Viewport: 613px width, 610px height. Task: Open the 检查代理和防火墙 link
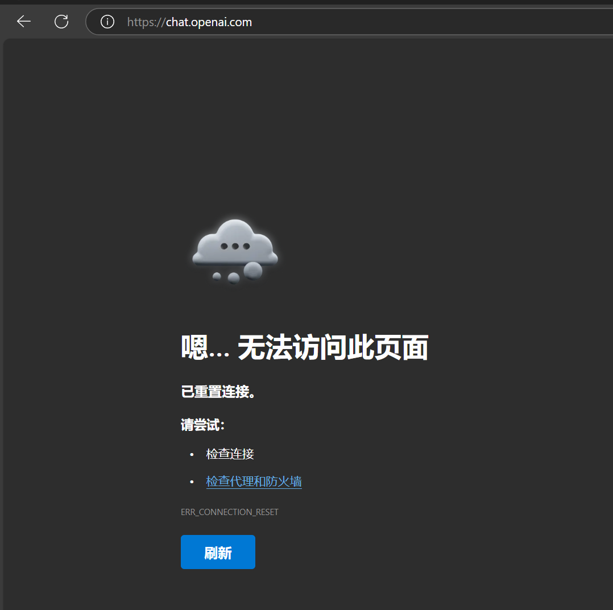[x=254, y=482]
